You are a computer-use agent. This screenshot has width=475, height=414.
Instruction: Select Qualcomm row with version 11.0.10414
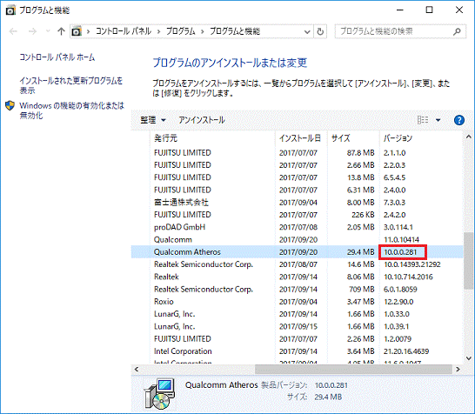click(x=297, y=239)
